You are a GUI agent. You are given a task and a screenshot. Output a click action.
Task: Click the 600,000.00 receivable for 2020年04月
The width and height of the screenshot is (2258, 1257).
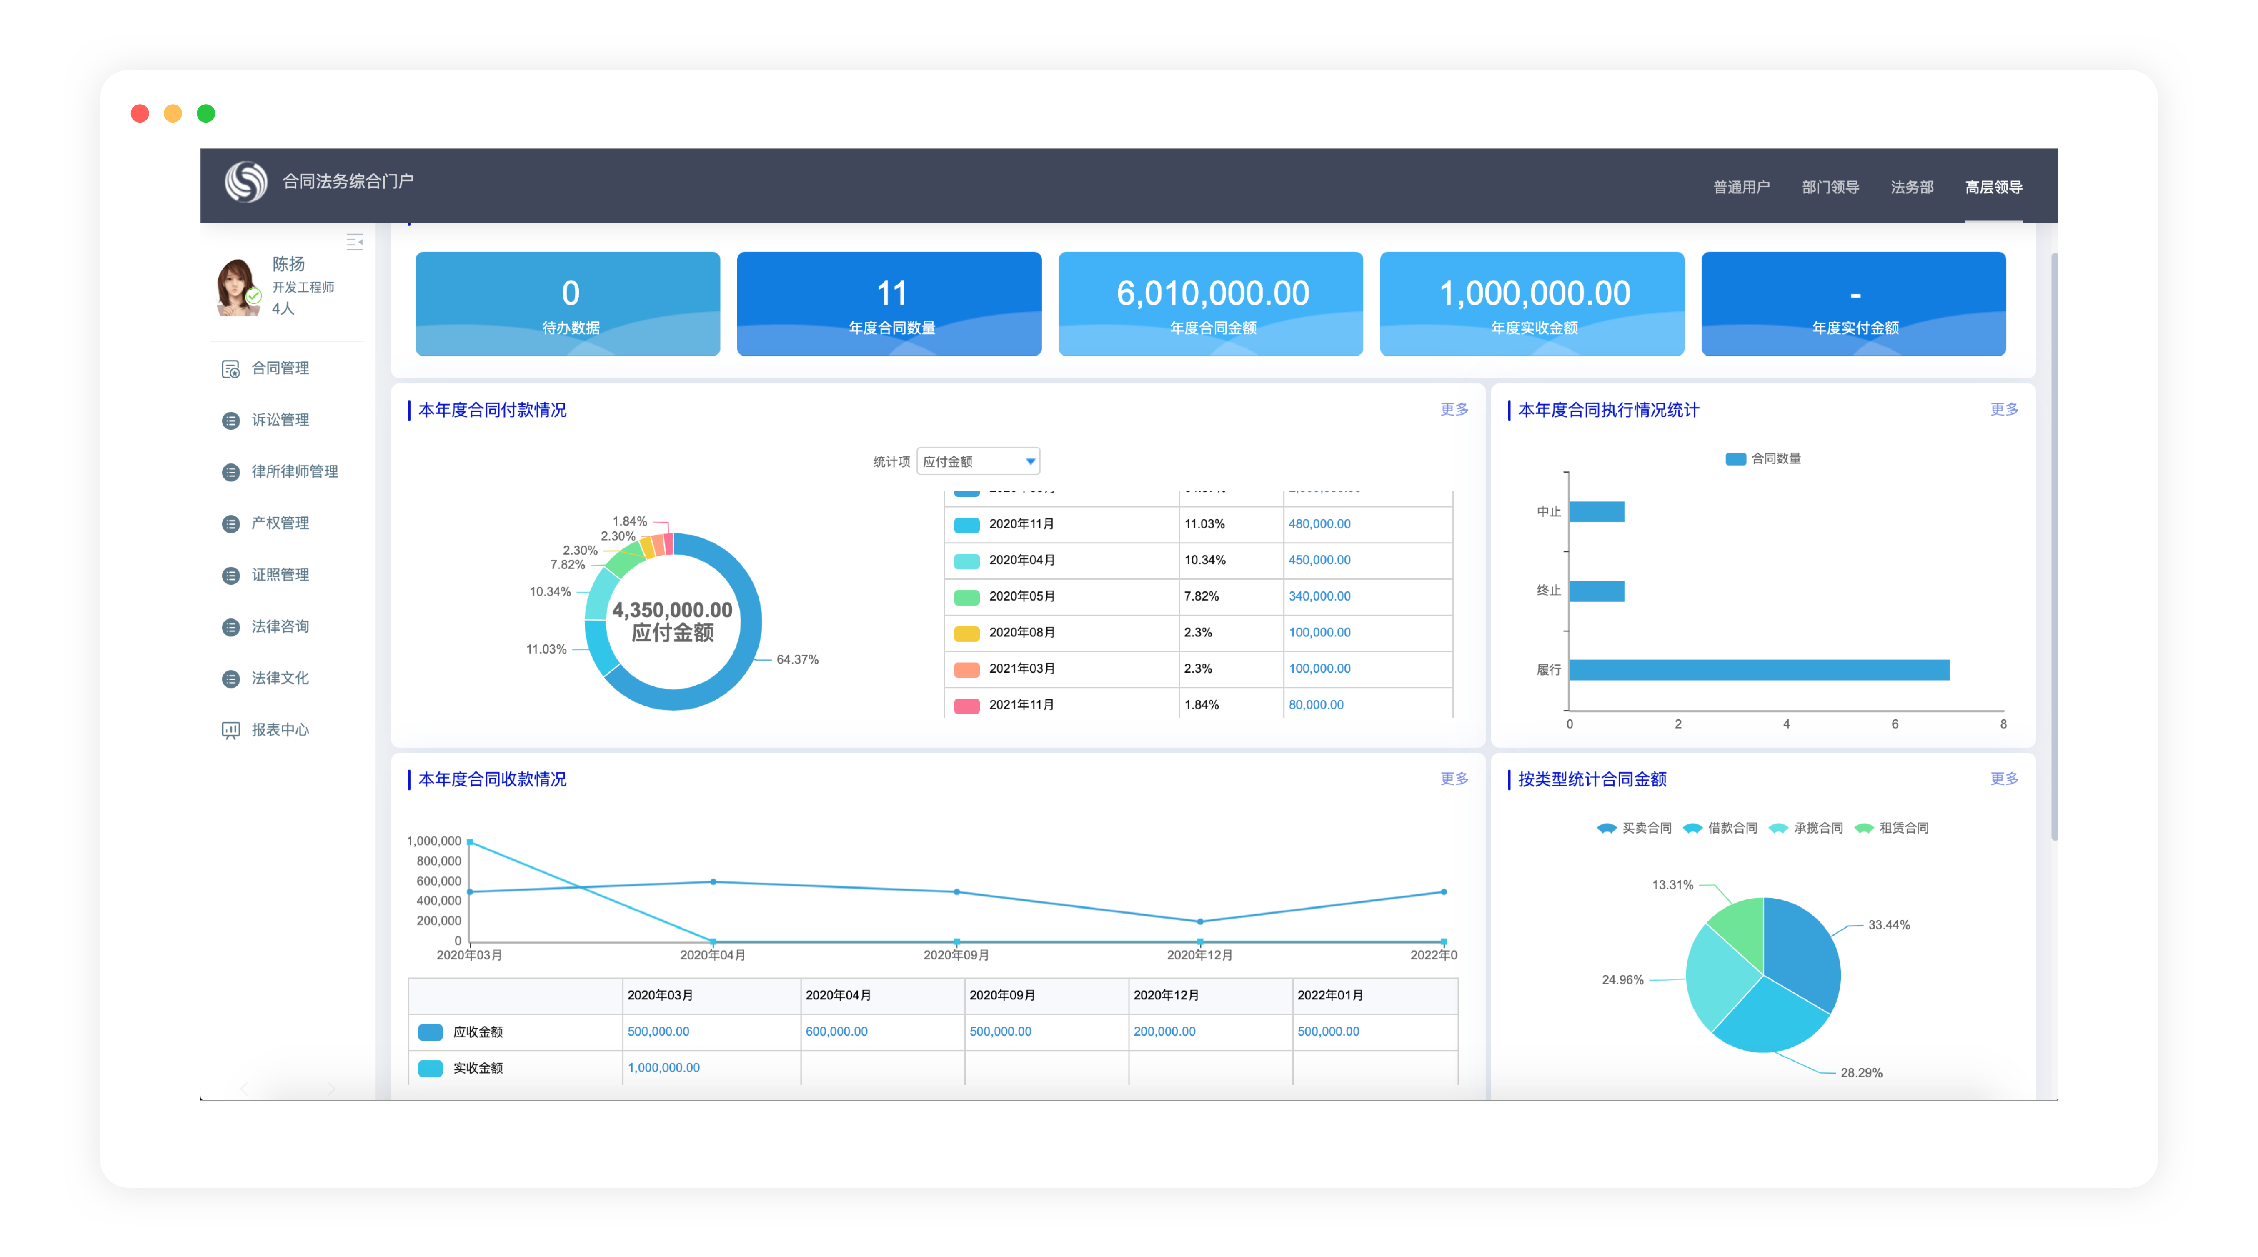click(836, 1032)
